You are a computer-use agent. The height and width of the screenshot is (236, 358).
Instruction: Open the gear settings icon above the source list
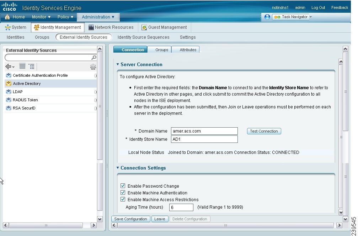93,66
